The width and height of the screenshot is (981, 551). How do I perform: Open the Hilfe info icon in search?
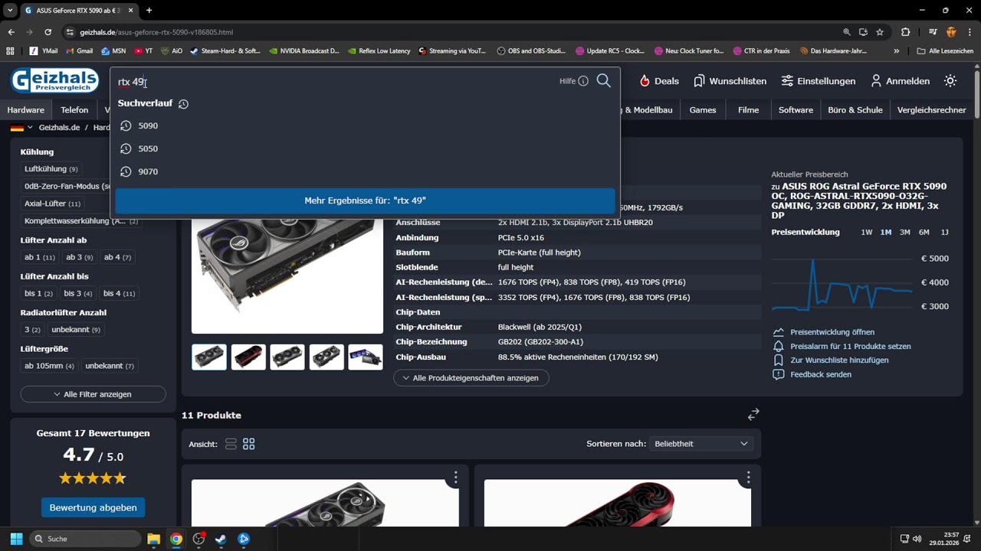coord(583,81)
